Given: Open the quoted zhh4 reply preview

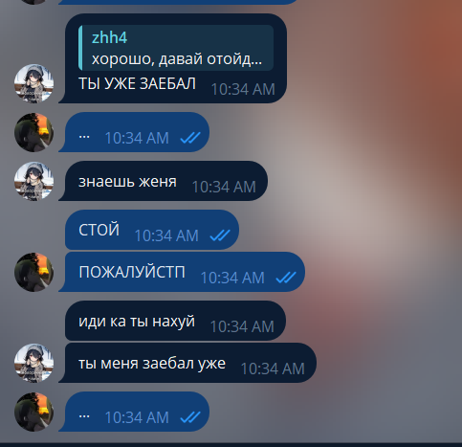Looking at the screenshot, I should [x=176, y=48].
